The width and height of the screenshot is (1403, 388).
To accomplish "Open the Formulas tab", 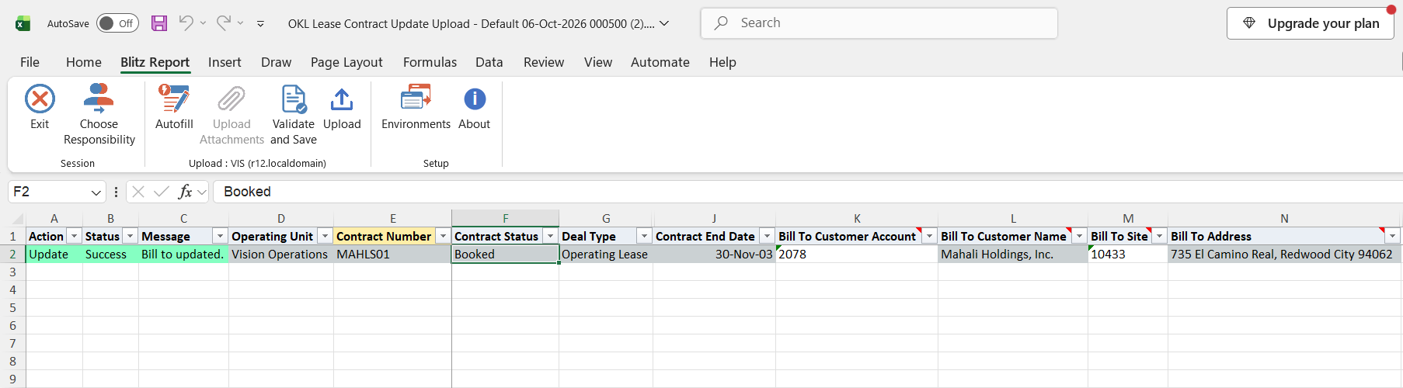I will coord(430,62).
